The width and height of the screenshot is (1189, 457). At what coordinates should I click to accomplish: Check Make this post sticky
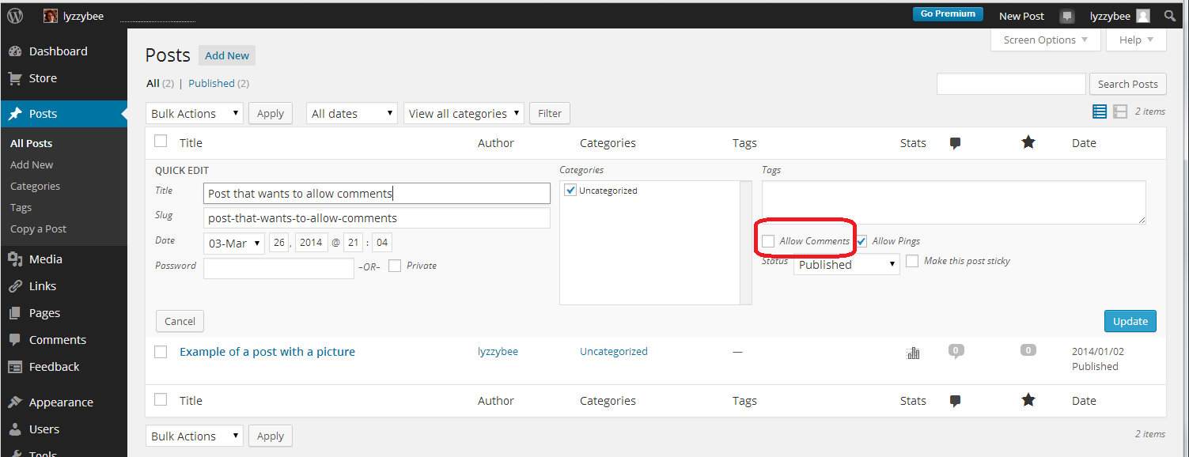912,261
